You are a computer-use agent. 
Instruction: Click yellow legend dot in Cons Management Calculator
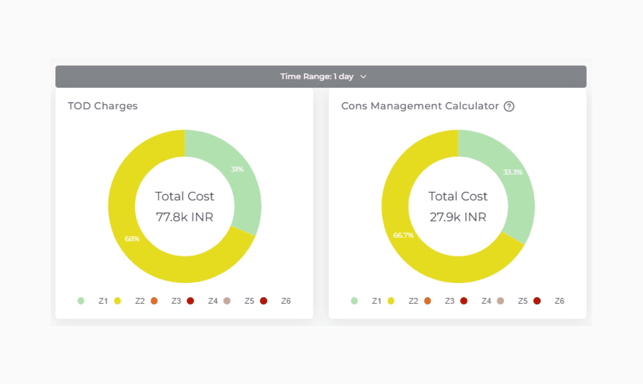[x=391, y=301]
